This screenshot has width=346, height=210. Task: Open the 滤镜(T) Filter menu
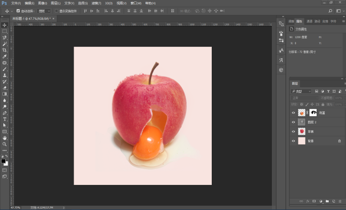(96, 3)
